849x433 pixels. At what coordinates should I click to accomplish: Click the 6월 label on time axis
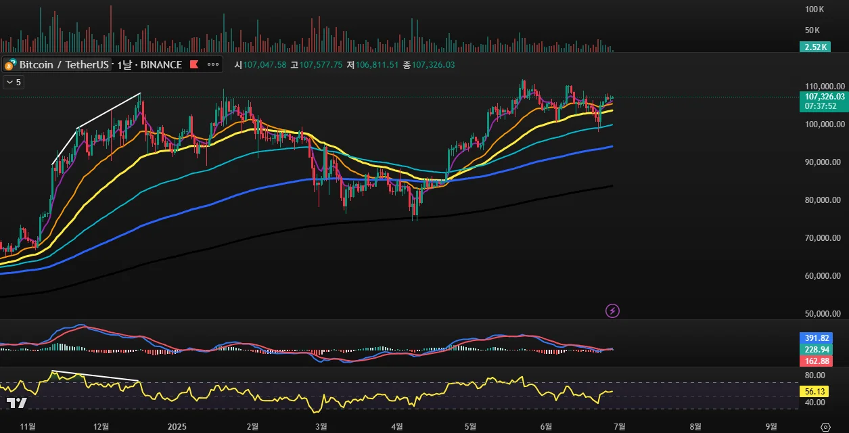click(x=545, y=427)
